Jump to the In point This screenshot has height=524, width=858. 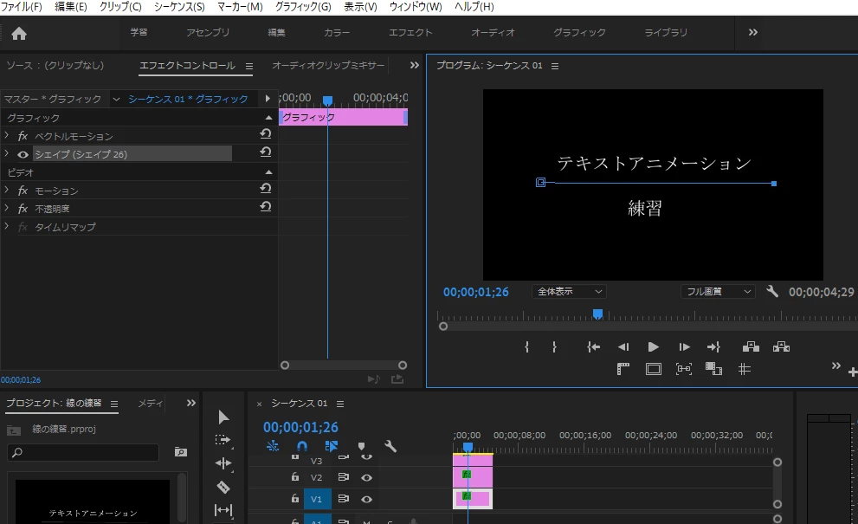(594, 347)
